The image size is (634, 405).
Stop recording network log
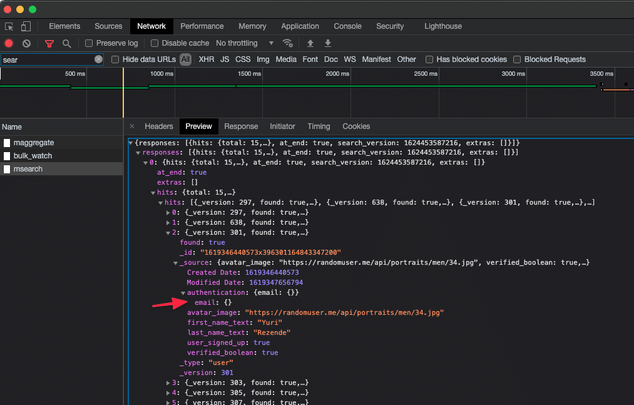coord(9,43)
